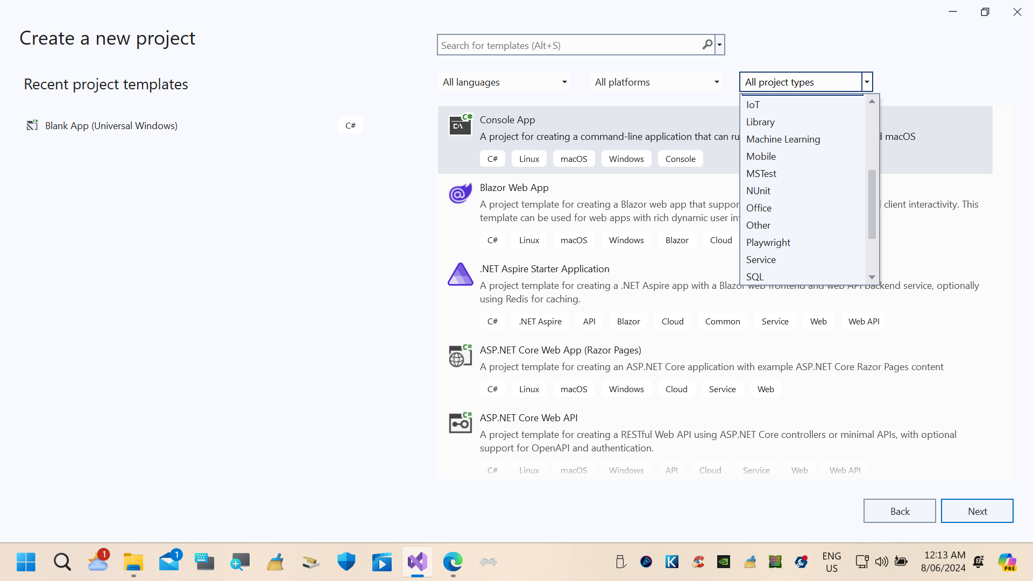1033x581 pixels.
Task: Open File Explorer from the taskbar
Action: pos(133,562)
